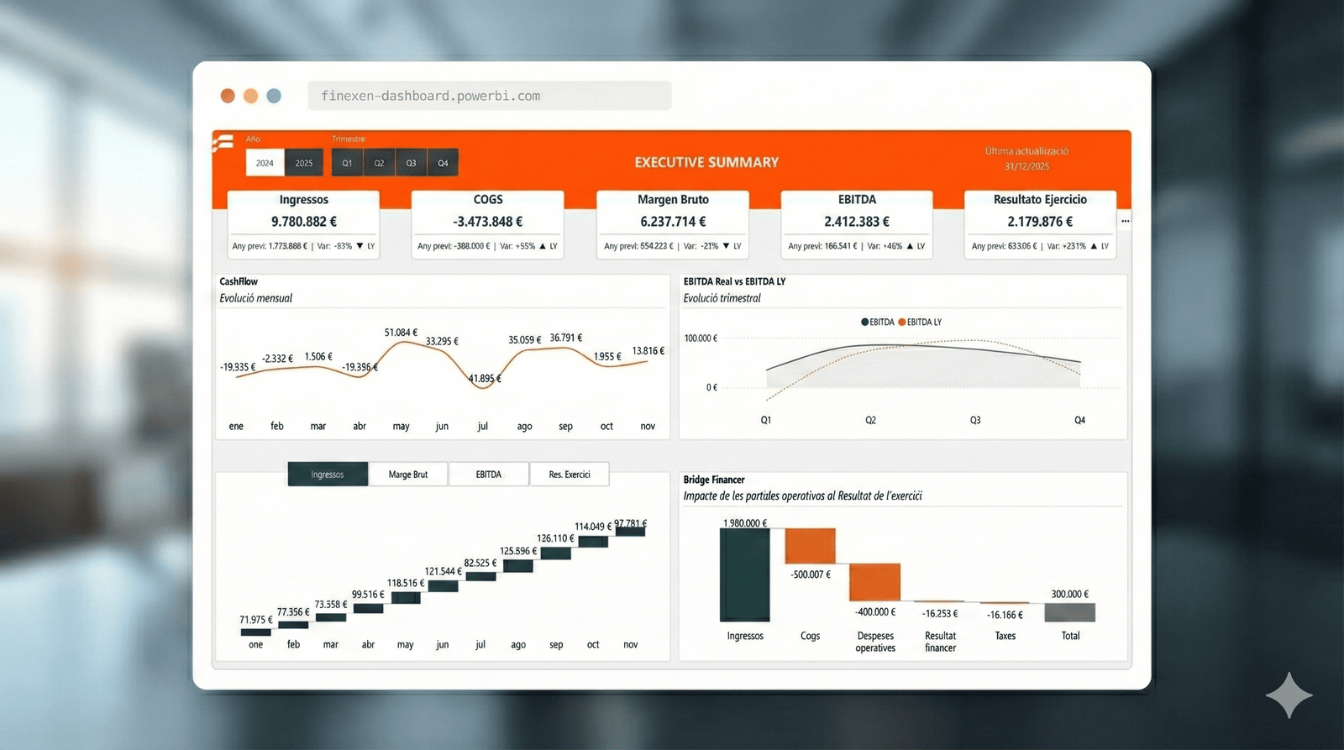Select year 2025 slicer
The height and width of the screenshot is (750, 1344).
[x=304, y=163]
